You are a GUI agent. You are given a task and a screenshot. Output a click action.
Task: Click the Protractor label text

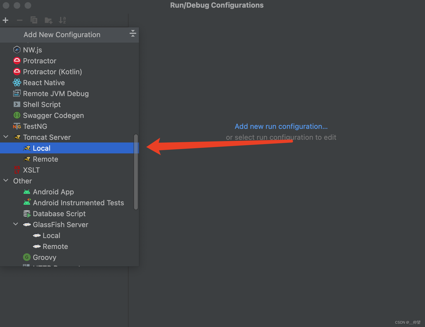[40, 61]
